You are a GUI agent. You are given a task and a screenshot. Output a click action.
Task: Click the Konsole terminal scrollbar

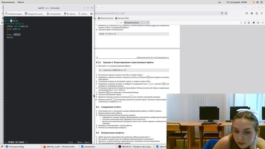click(93, 80)
